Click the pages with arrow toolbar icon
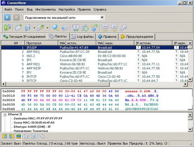The image size is (194, 147). (65, 27)
